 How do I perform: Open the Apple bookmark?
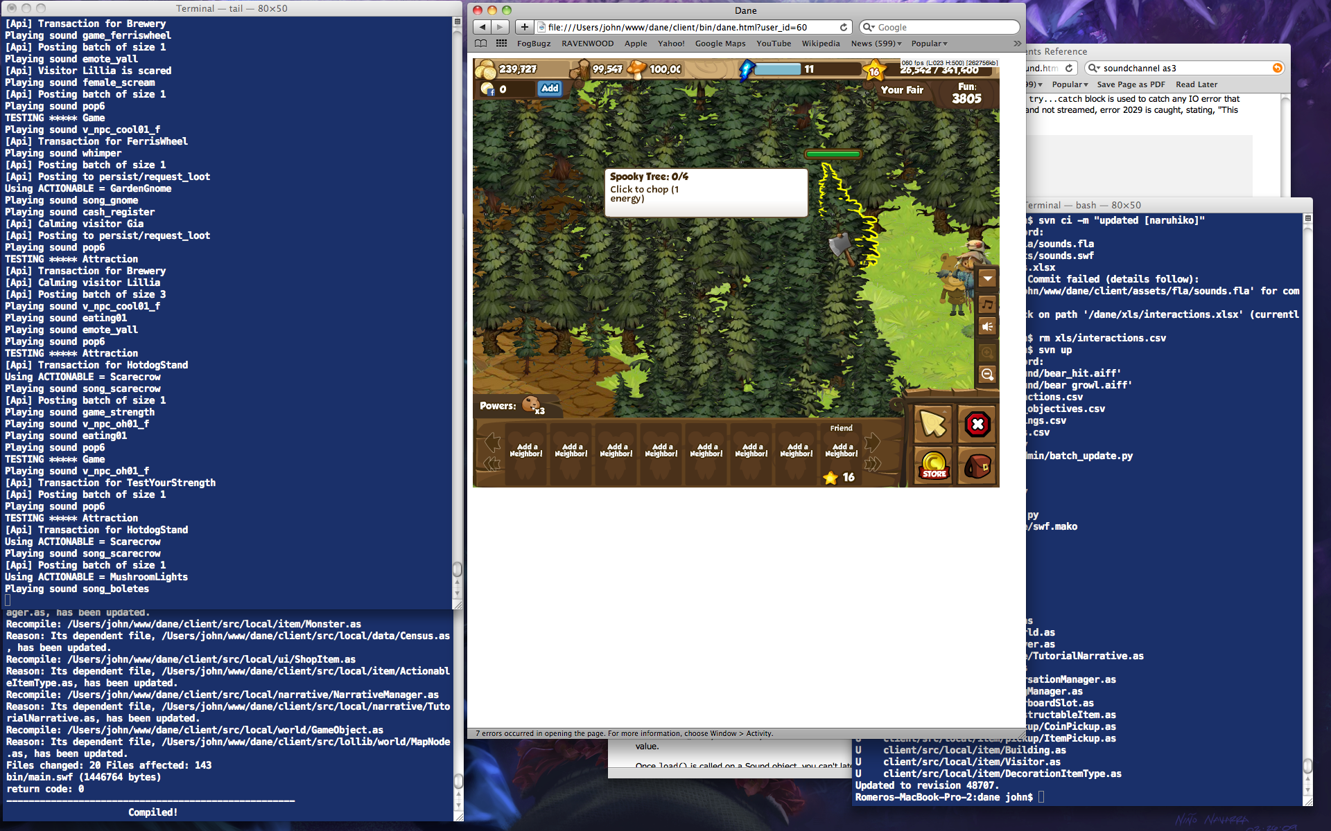636,44
